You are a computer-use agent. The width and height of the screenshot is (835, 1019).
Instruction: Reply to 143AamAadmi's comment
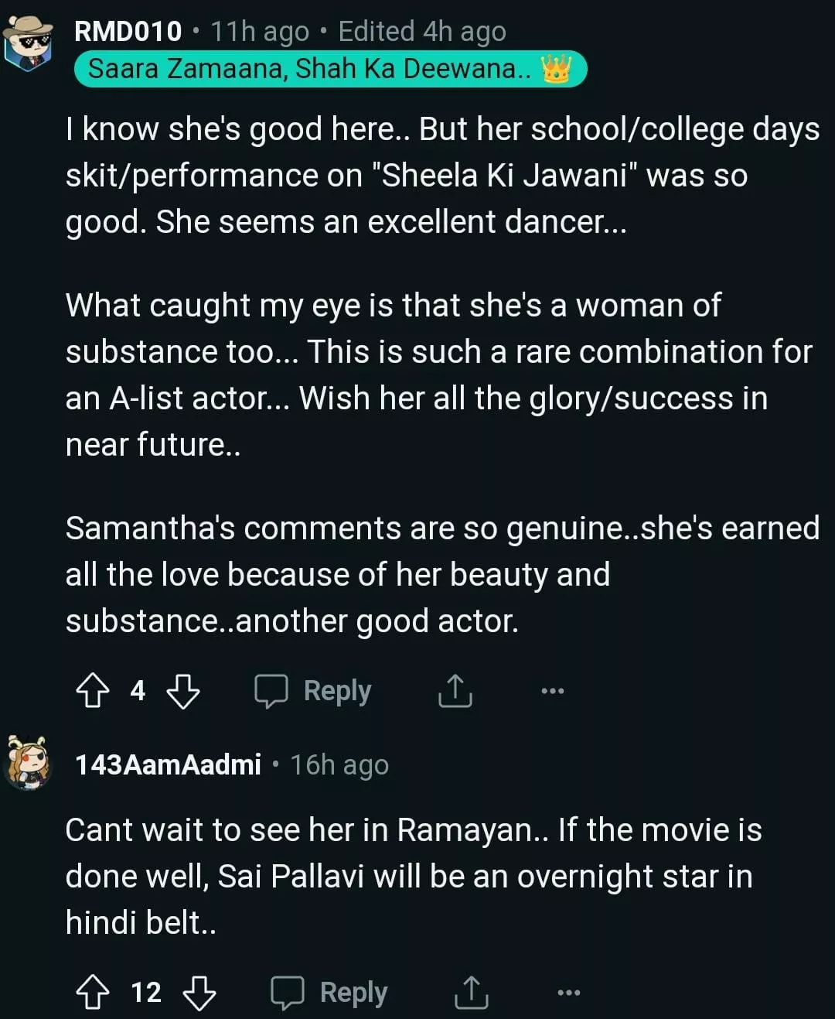click(330, 992)
